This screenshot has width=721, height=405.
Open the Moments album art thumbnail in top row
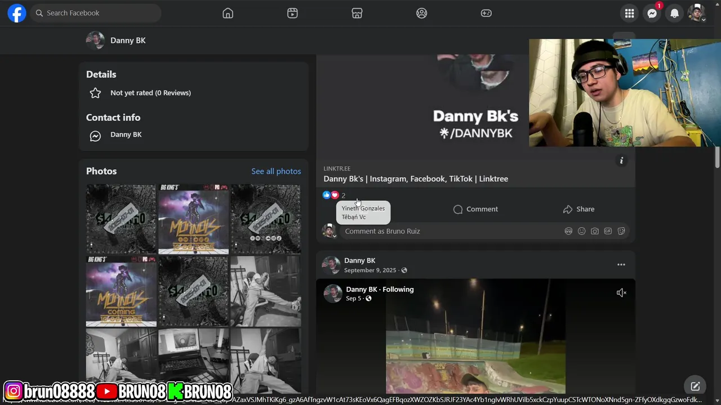pyautogui.click(x=193, y=219)
